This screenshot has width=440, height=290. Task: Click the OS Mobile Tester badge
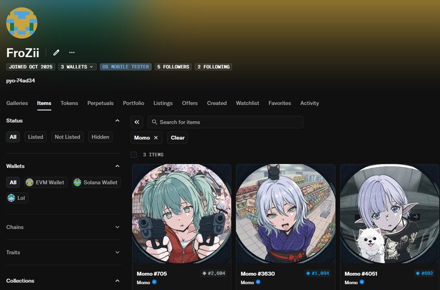126,67
